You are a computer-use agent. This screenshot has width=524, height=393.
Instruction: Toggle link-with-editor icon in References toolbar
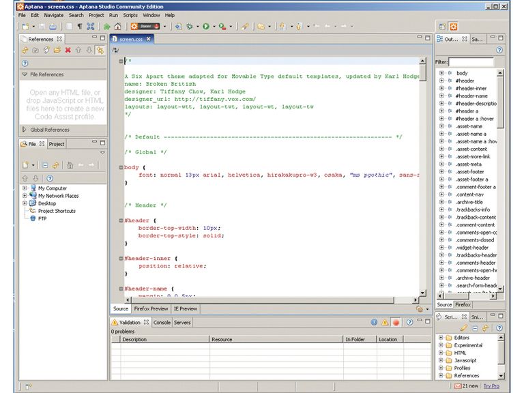click(100, 50)
